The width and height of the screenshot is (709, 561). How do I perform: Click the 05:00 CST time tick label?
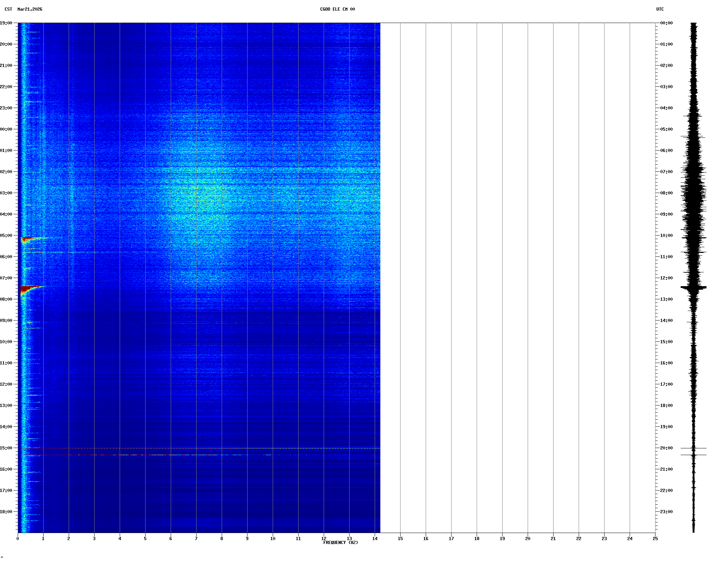click(6, 236)
